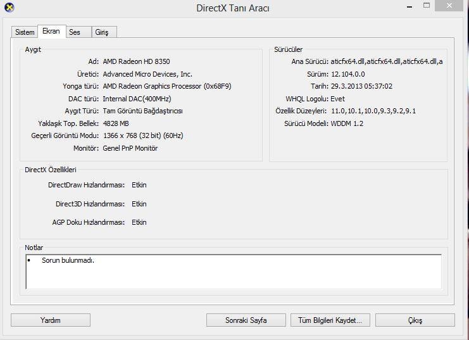Go to the Giriş tab
Image resolution: width=469 pixels, height=340 pixels.
[x=101, y=32]
